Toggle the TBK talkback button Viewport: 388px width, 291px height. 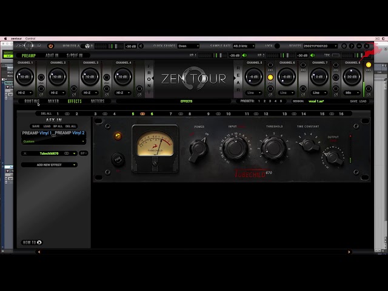click(335, 55)
